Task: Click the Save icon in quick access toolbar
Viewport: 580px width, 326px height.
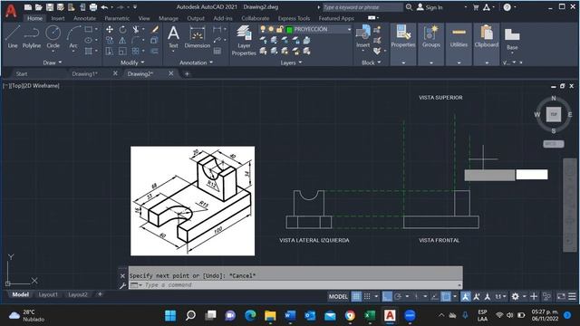Action: point(50,7)
